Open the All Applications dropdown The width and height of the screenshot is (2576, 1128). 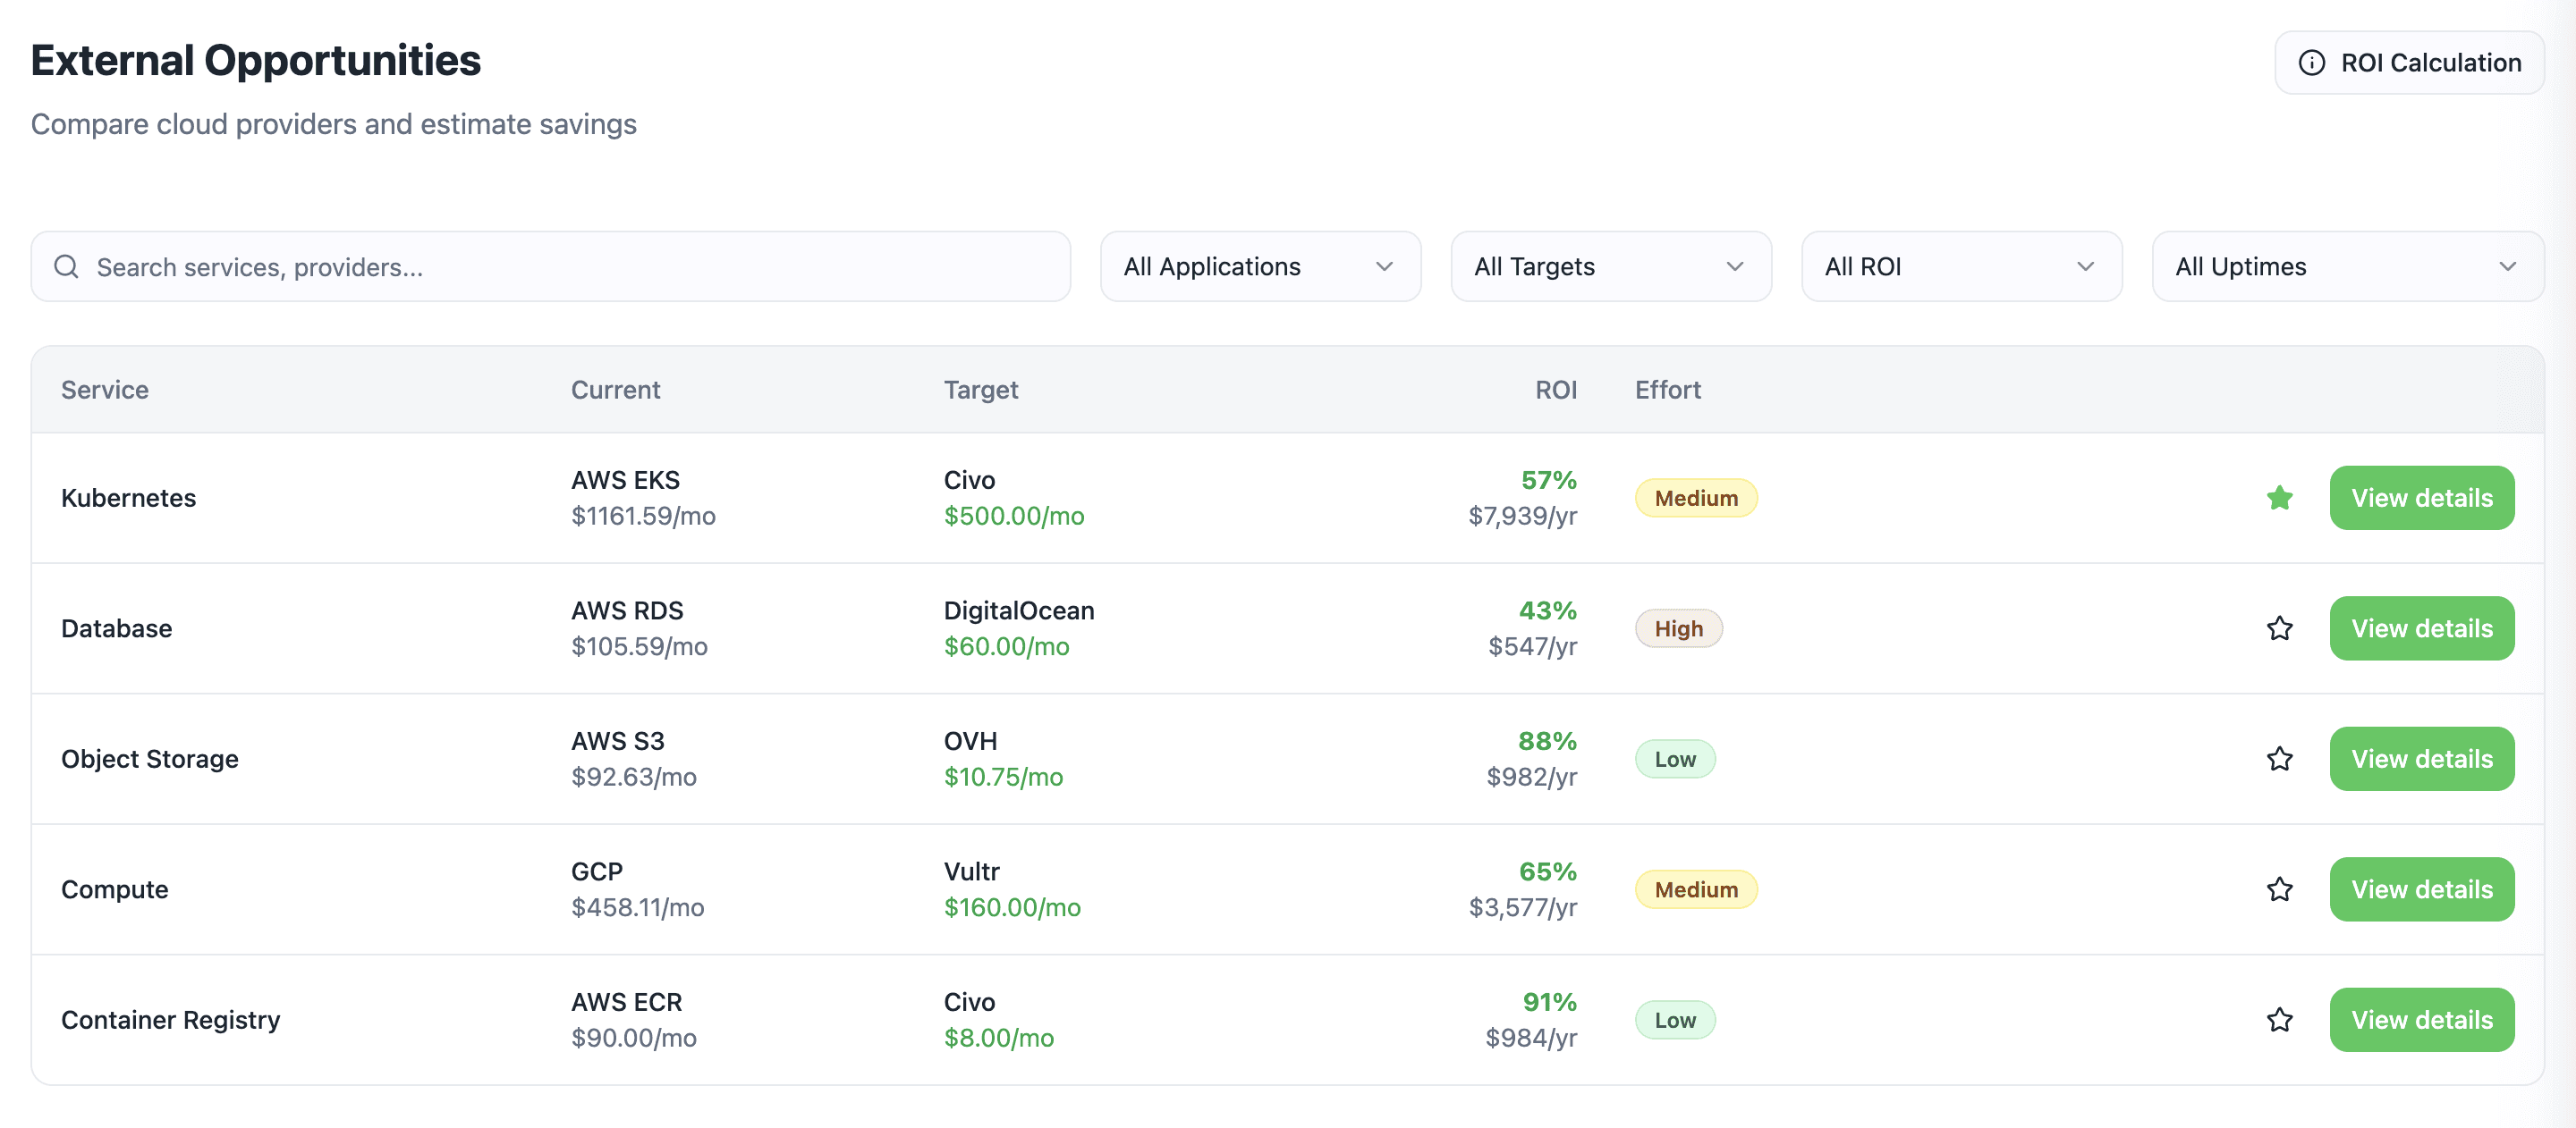1259,266
